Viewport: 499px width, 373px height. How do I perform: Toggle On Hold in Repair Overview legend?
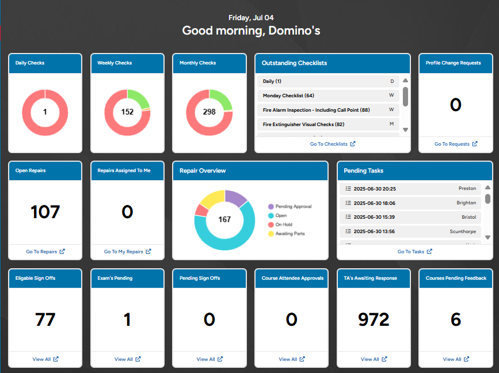pyautogui.click(x=280, y=224)
